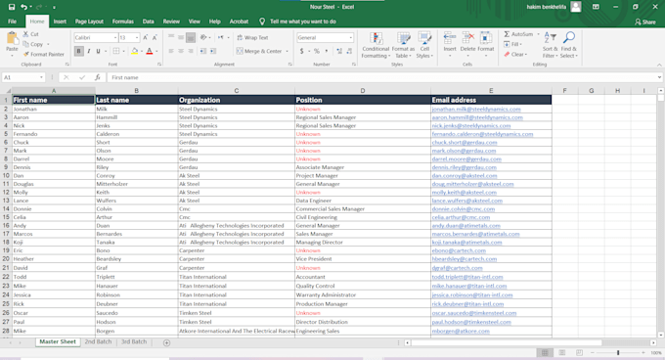Open Format as Table gallery
The height and width of the screenshot is (360, 665).
click(x=403, y=45)
